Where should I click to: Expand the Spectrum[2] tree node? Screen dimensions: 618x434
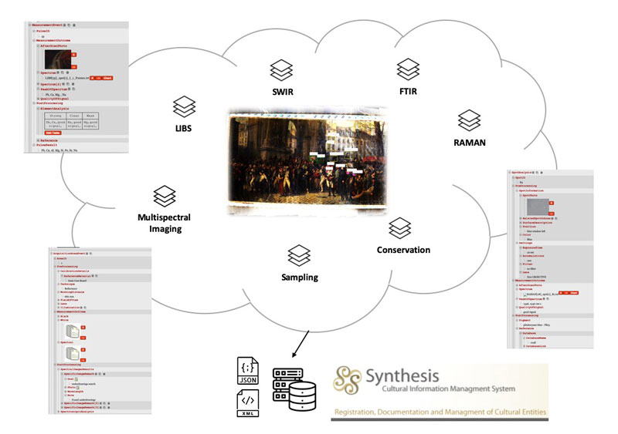(x=38, y=84)
